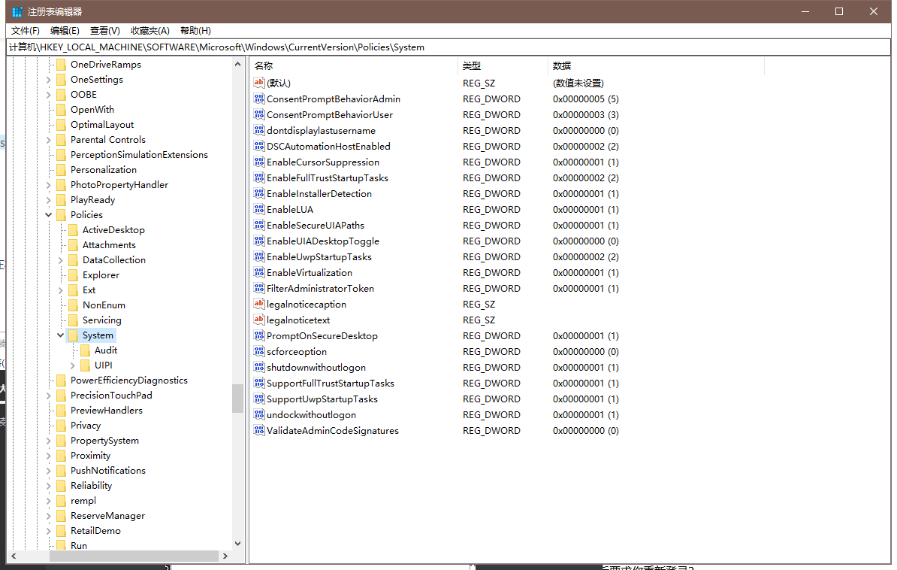
Task: Click the Explorer folder icon
Action: pos(73,275)
